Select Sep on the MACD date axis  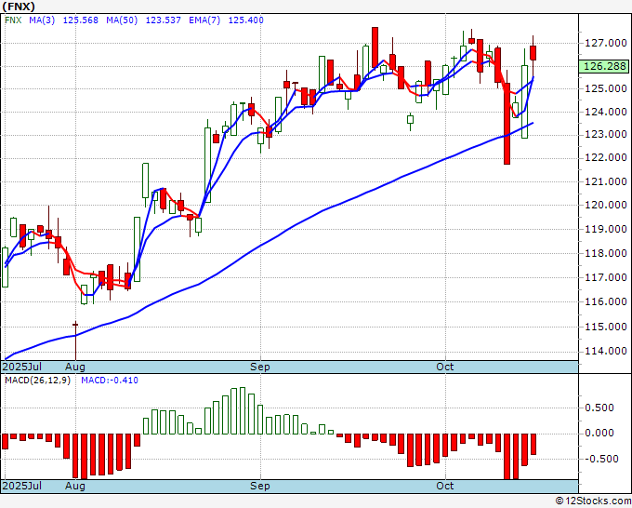coord(260,486)
